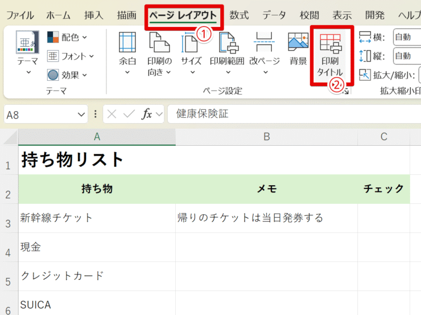
Task: Click the three-dot formula bar handle
Action: pyautogui.click(x=96, y=114)
